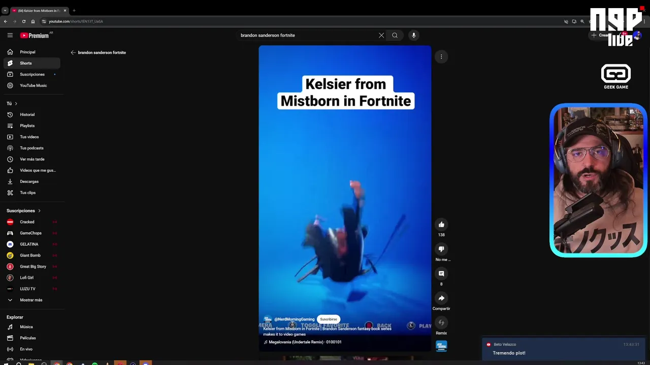Open the Beto Velazco chat notification
This screenshot has width=650, height=365.
pyautogui.click(x=564, y=349)
